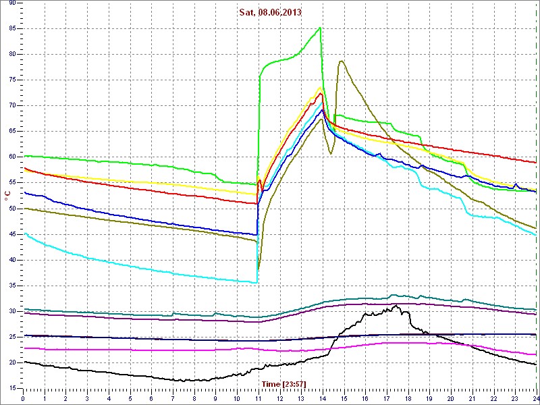Select the 75 label on temperature axis
This screenshot has height=405, width=540.
[x=11, y=80]
